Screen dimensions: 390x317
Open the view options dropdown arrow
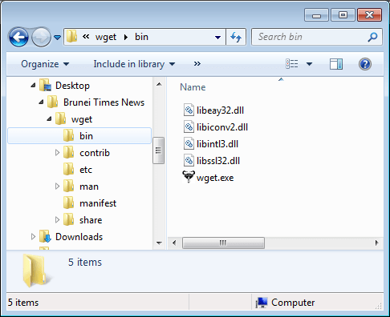coord(309,64)
